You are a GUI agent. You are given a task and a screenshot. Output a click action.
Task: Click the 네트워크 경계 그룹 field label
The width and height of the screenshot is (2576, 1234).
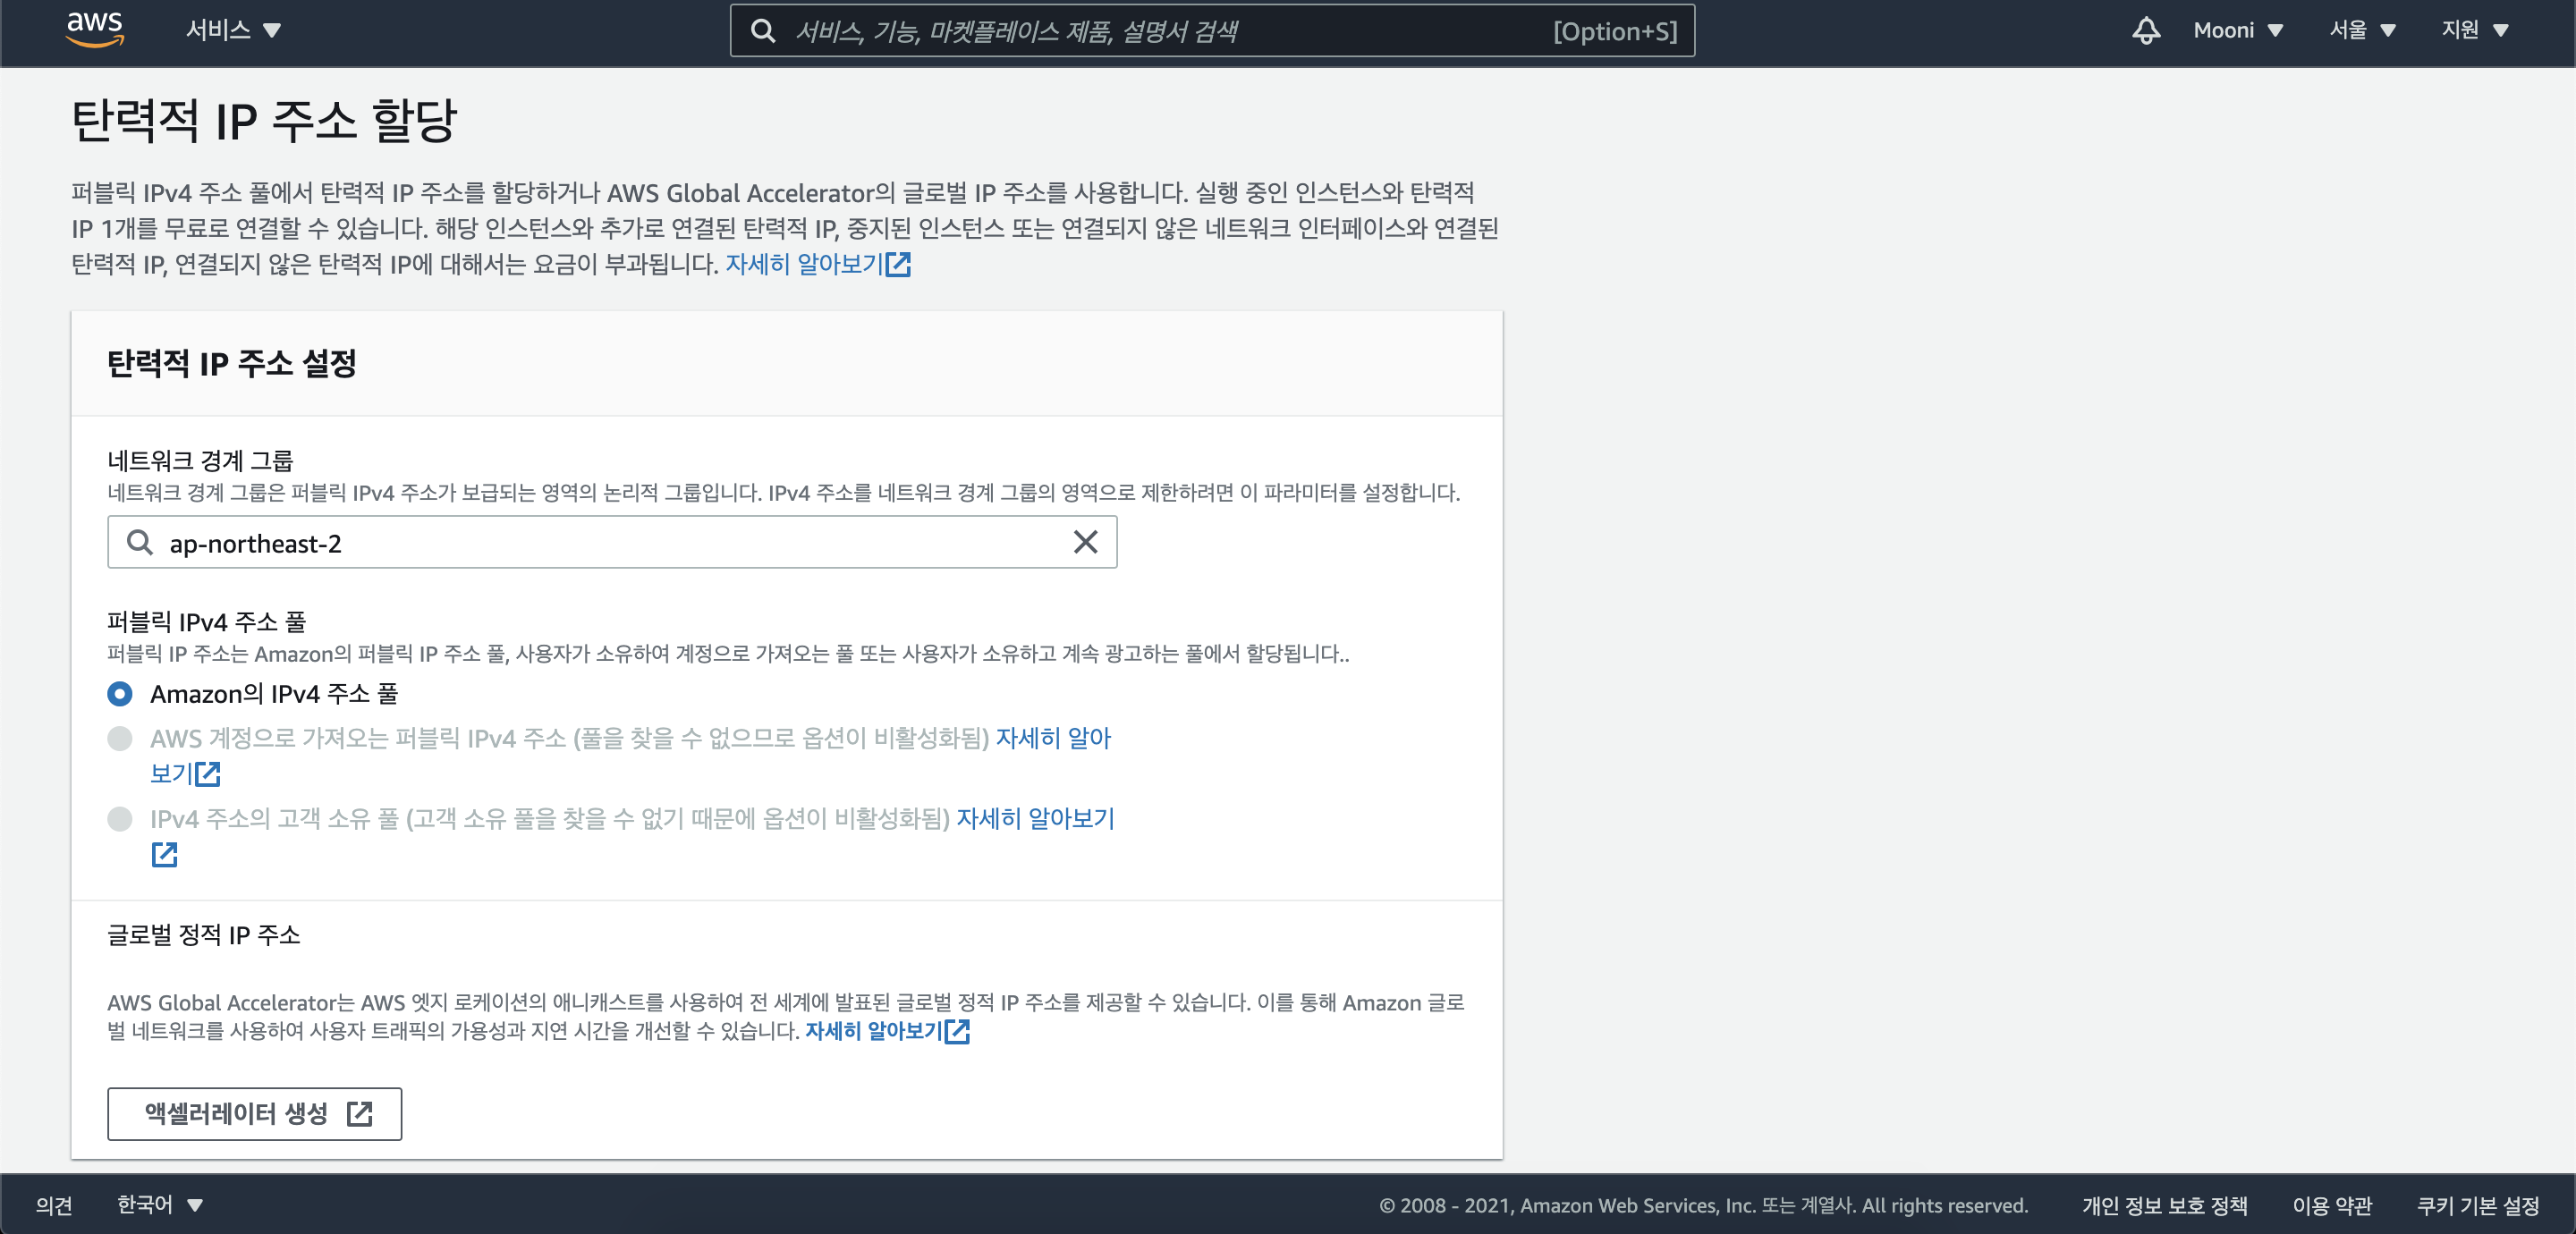pos(200,460)
